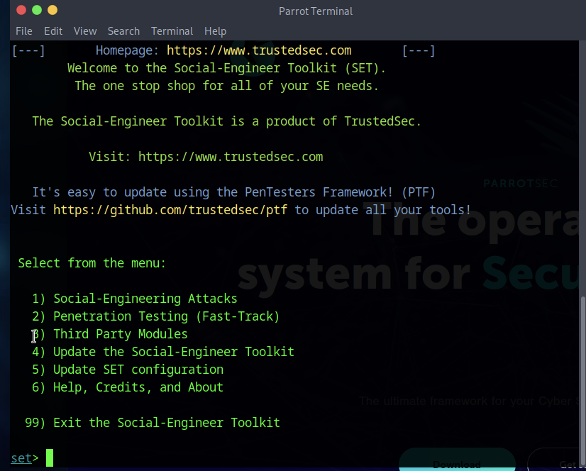Click the trustedsec.com Homepage link
The width and height of the screenshot is (586, 471).
pos(258,50)
